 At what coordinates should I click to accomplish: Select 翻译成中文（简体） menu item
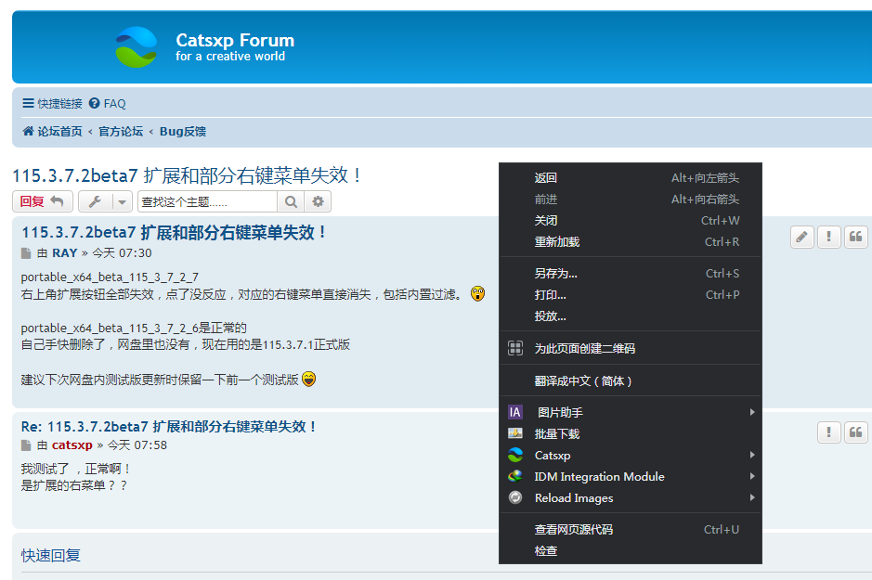[x=630, y=381]
